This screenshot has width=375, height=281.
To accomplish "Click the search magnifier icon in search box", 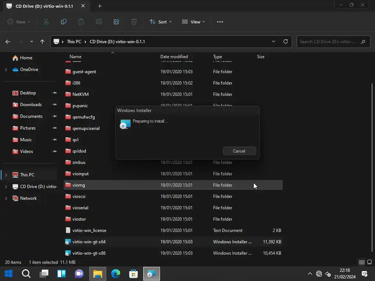I will pyautogui.click(x=363, y=42).
